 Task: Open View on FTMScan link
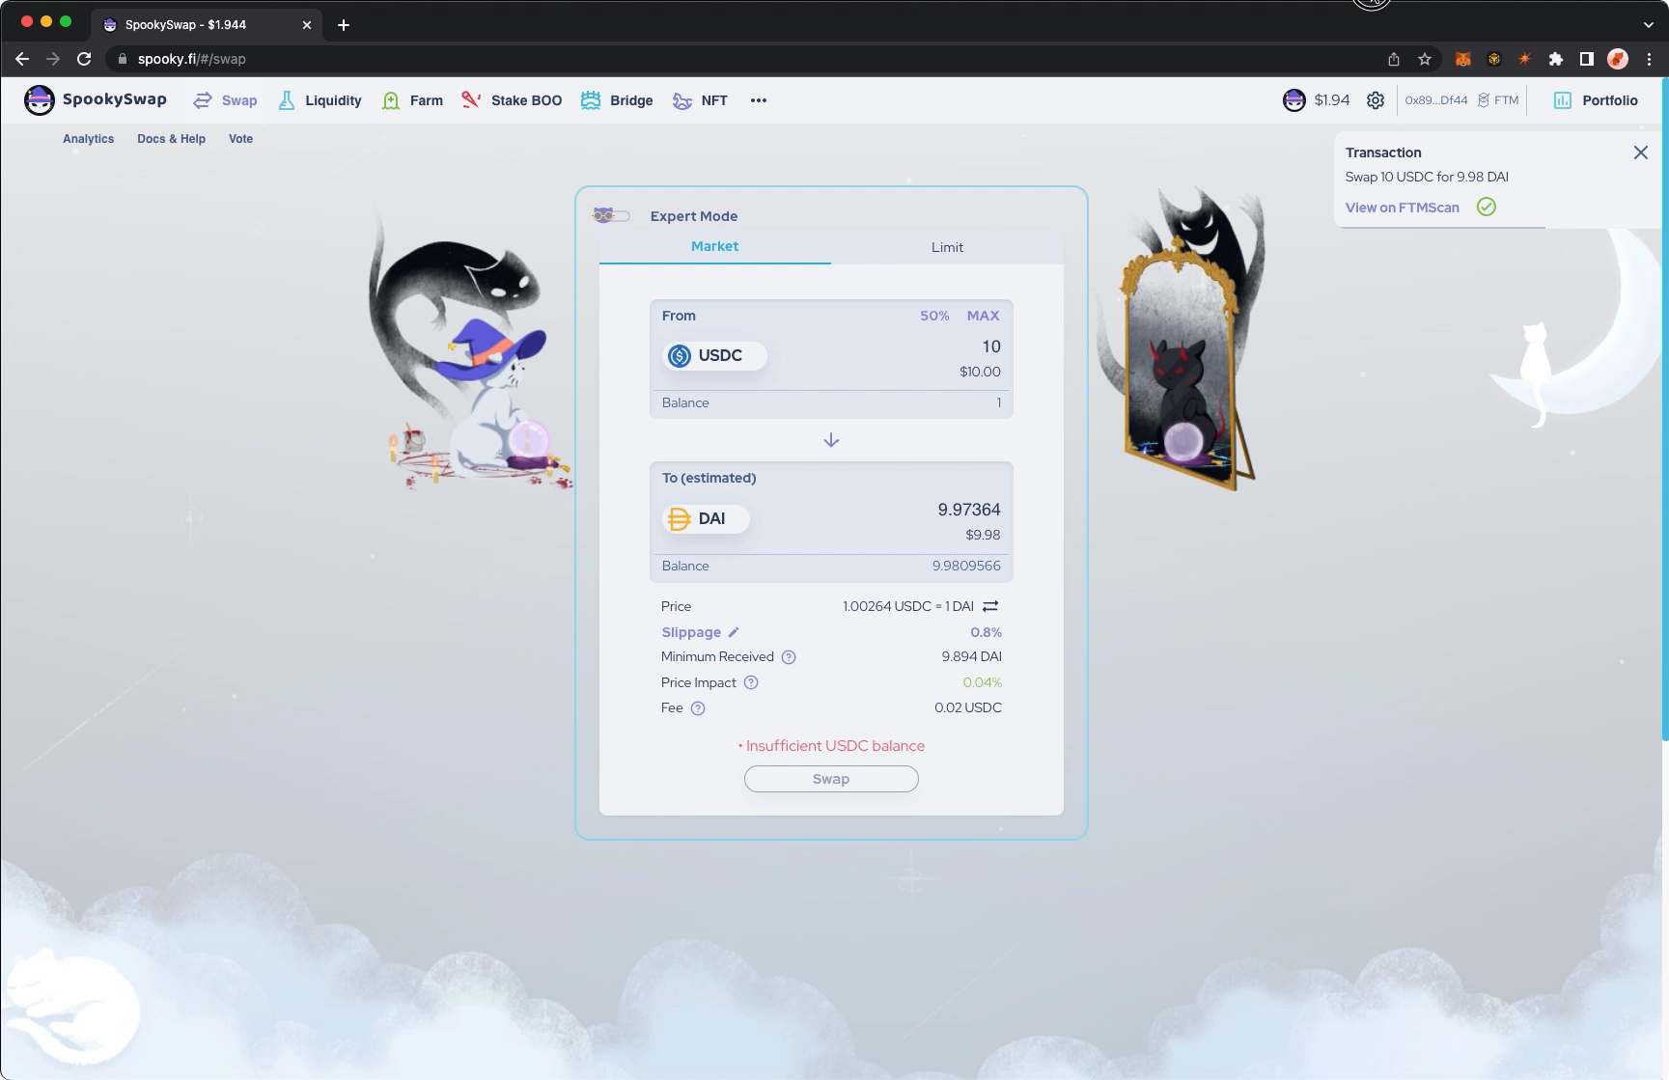point(1402,208)
